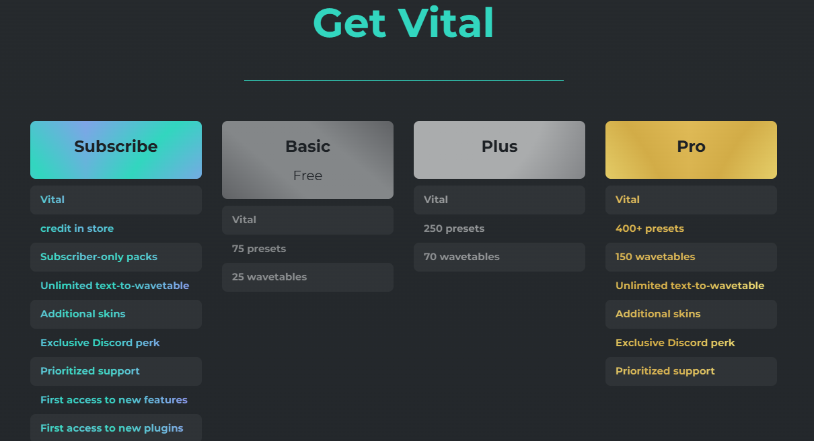This screenshot has height=441, width=814.
Task: Click Vital under the Subscribe column
Action: (x=116, y=199)
